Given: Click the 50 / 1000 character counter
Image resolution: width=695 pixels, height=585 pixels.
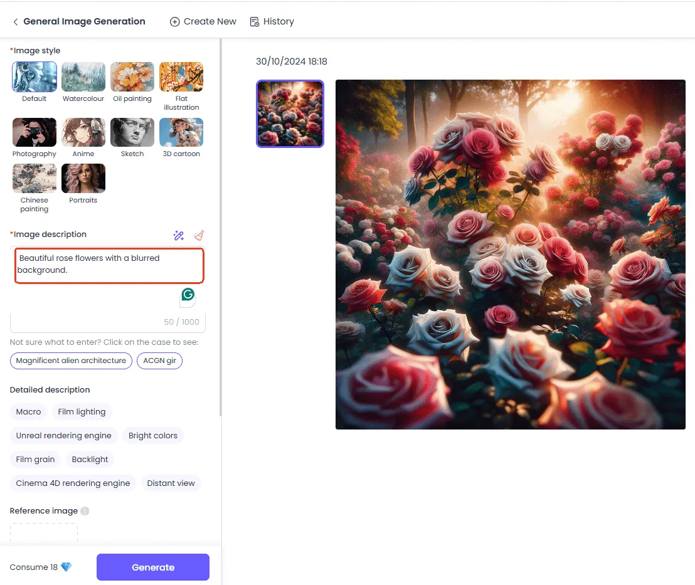Looking at the screenshot, I should 181,322.
